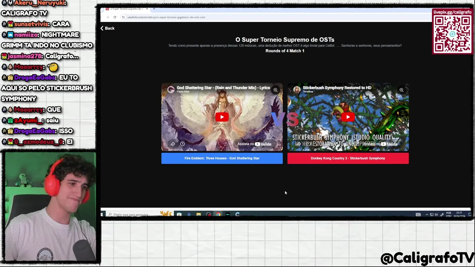Click the God Shattering Star video title

[223, 88]
